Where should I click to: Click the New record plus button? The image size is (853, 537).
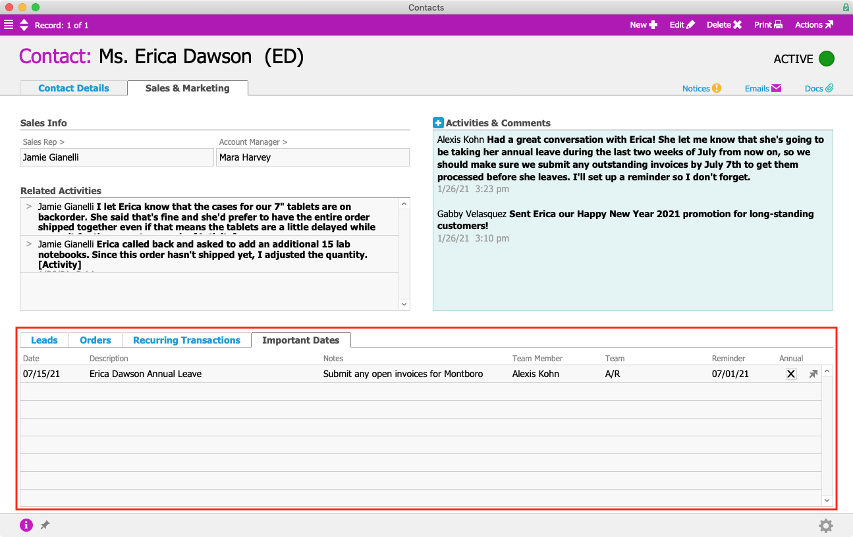[x=643, y=25]
